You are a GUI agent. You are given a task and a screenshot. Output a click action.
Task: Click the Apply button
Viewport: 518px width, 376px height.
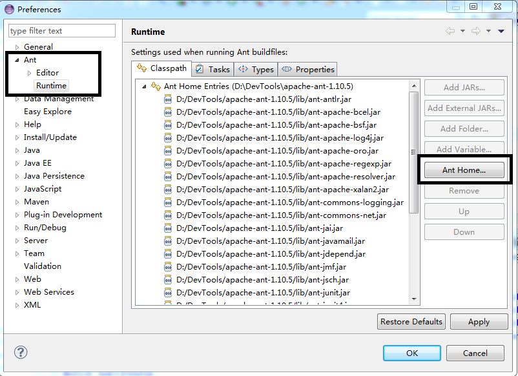pyautogui.click(x=479, y=322)
